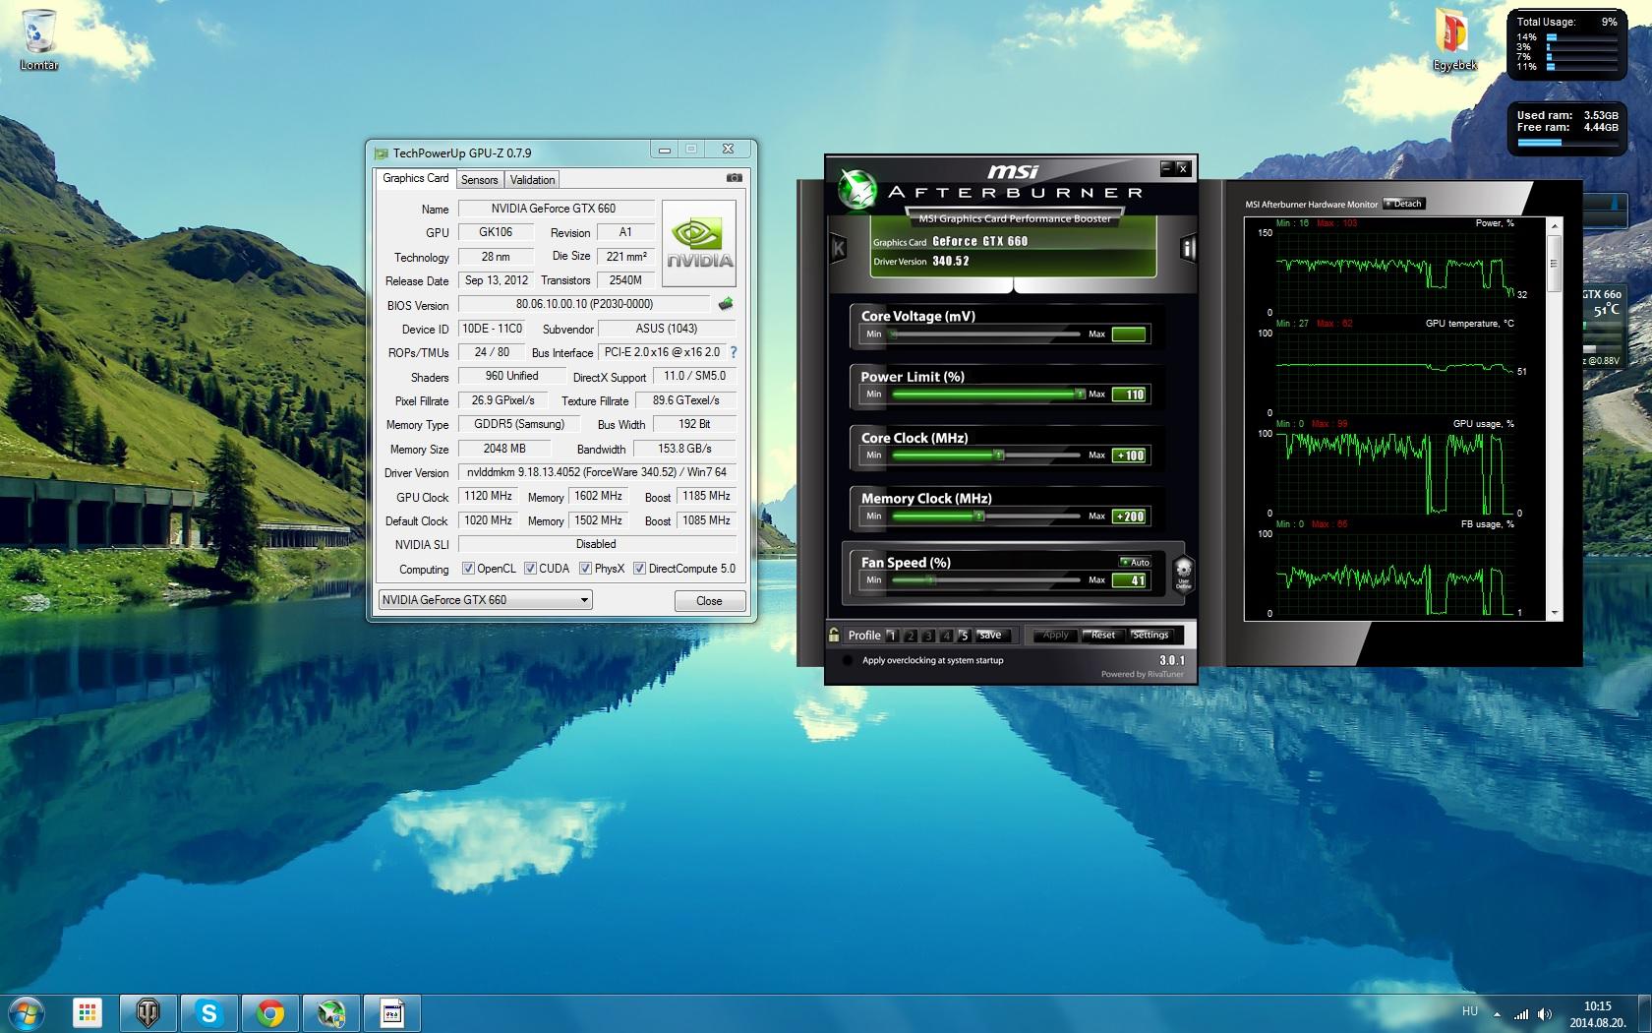The image size is (1652, 1033).
Task: Edit the Core Clock offset +100
Action: pyautogui.click(x=1129, y=456)
